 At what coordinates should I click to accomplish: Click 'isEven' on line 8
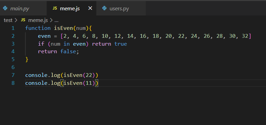click(x=73, y=83)
